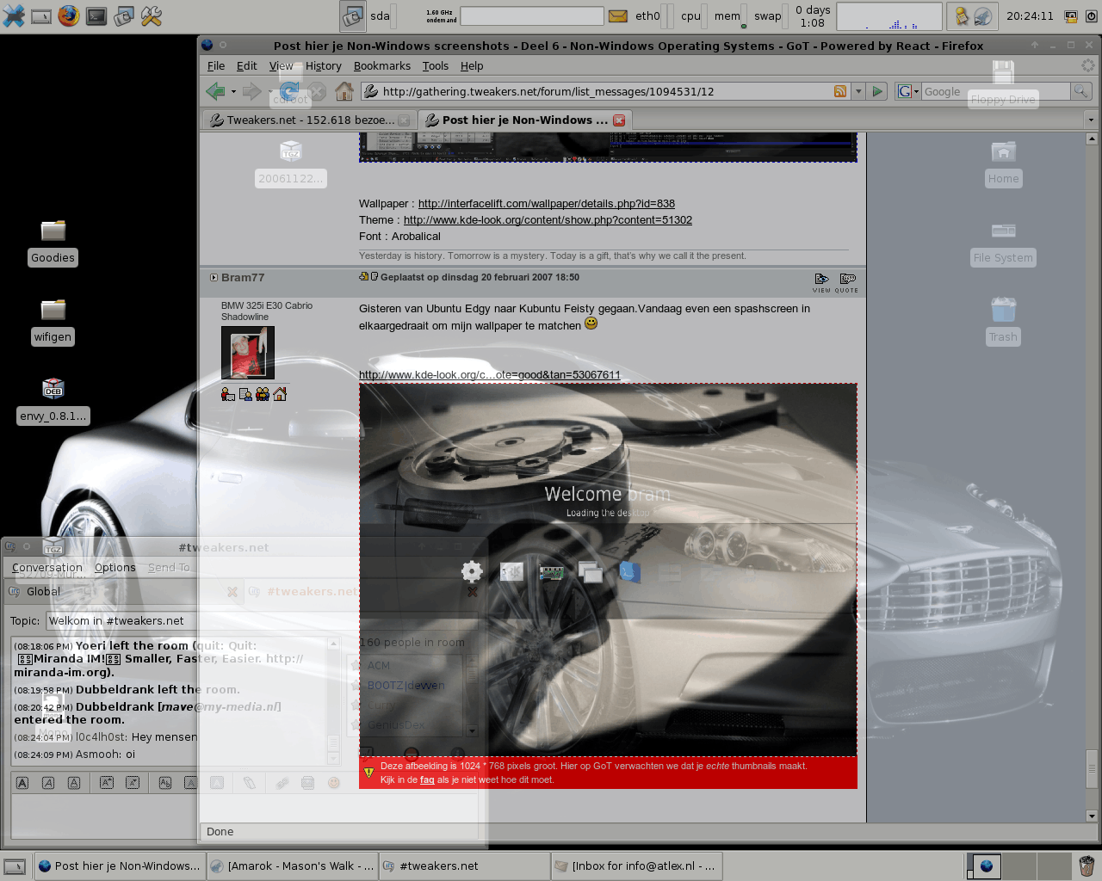This screenshot has width=1102, height=881.
Task: Open the Home desktop icon
Action: (1003, 163)
